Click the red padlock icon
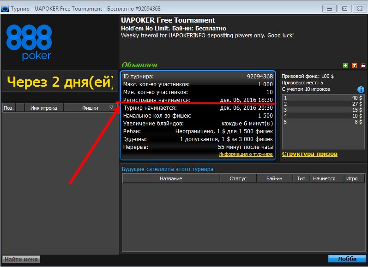The image size is (368, 267). tap(363, 65)
